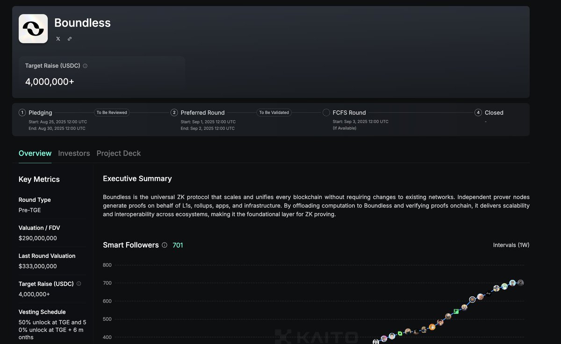
Task: Select the Pre-TGE round type value
Action: click(30, 210)
